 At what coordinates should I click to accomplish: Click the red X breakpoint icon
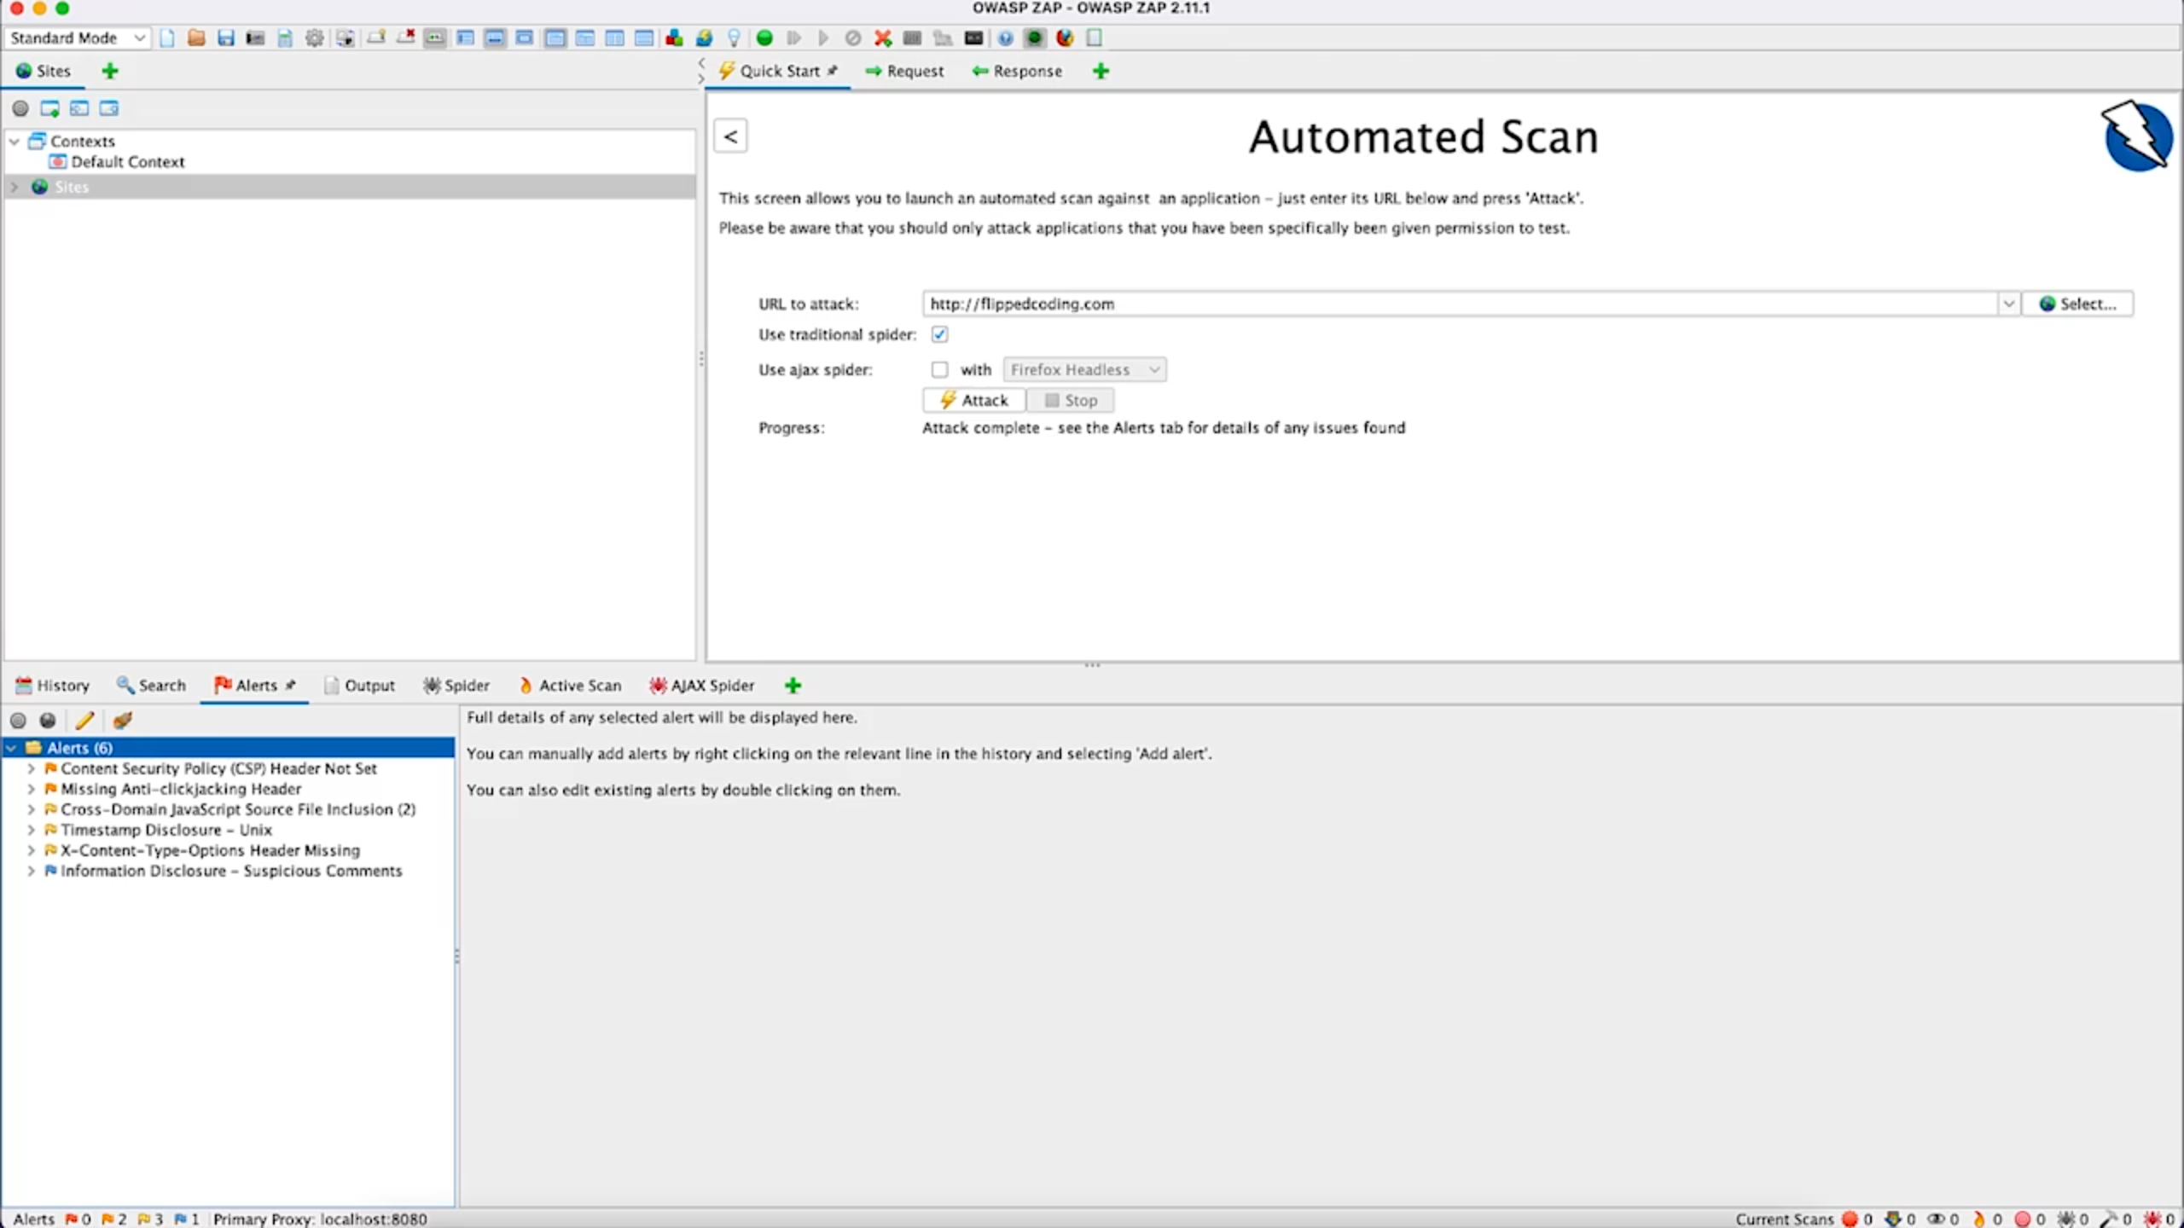883,38
